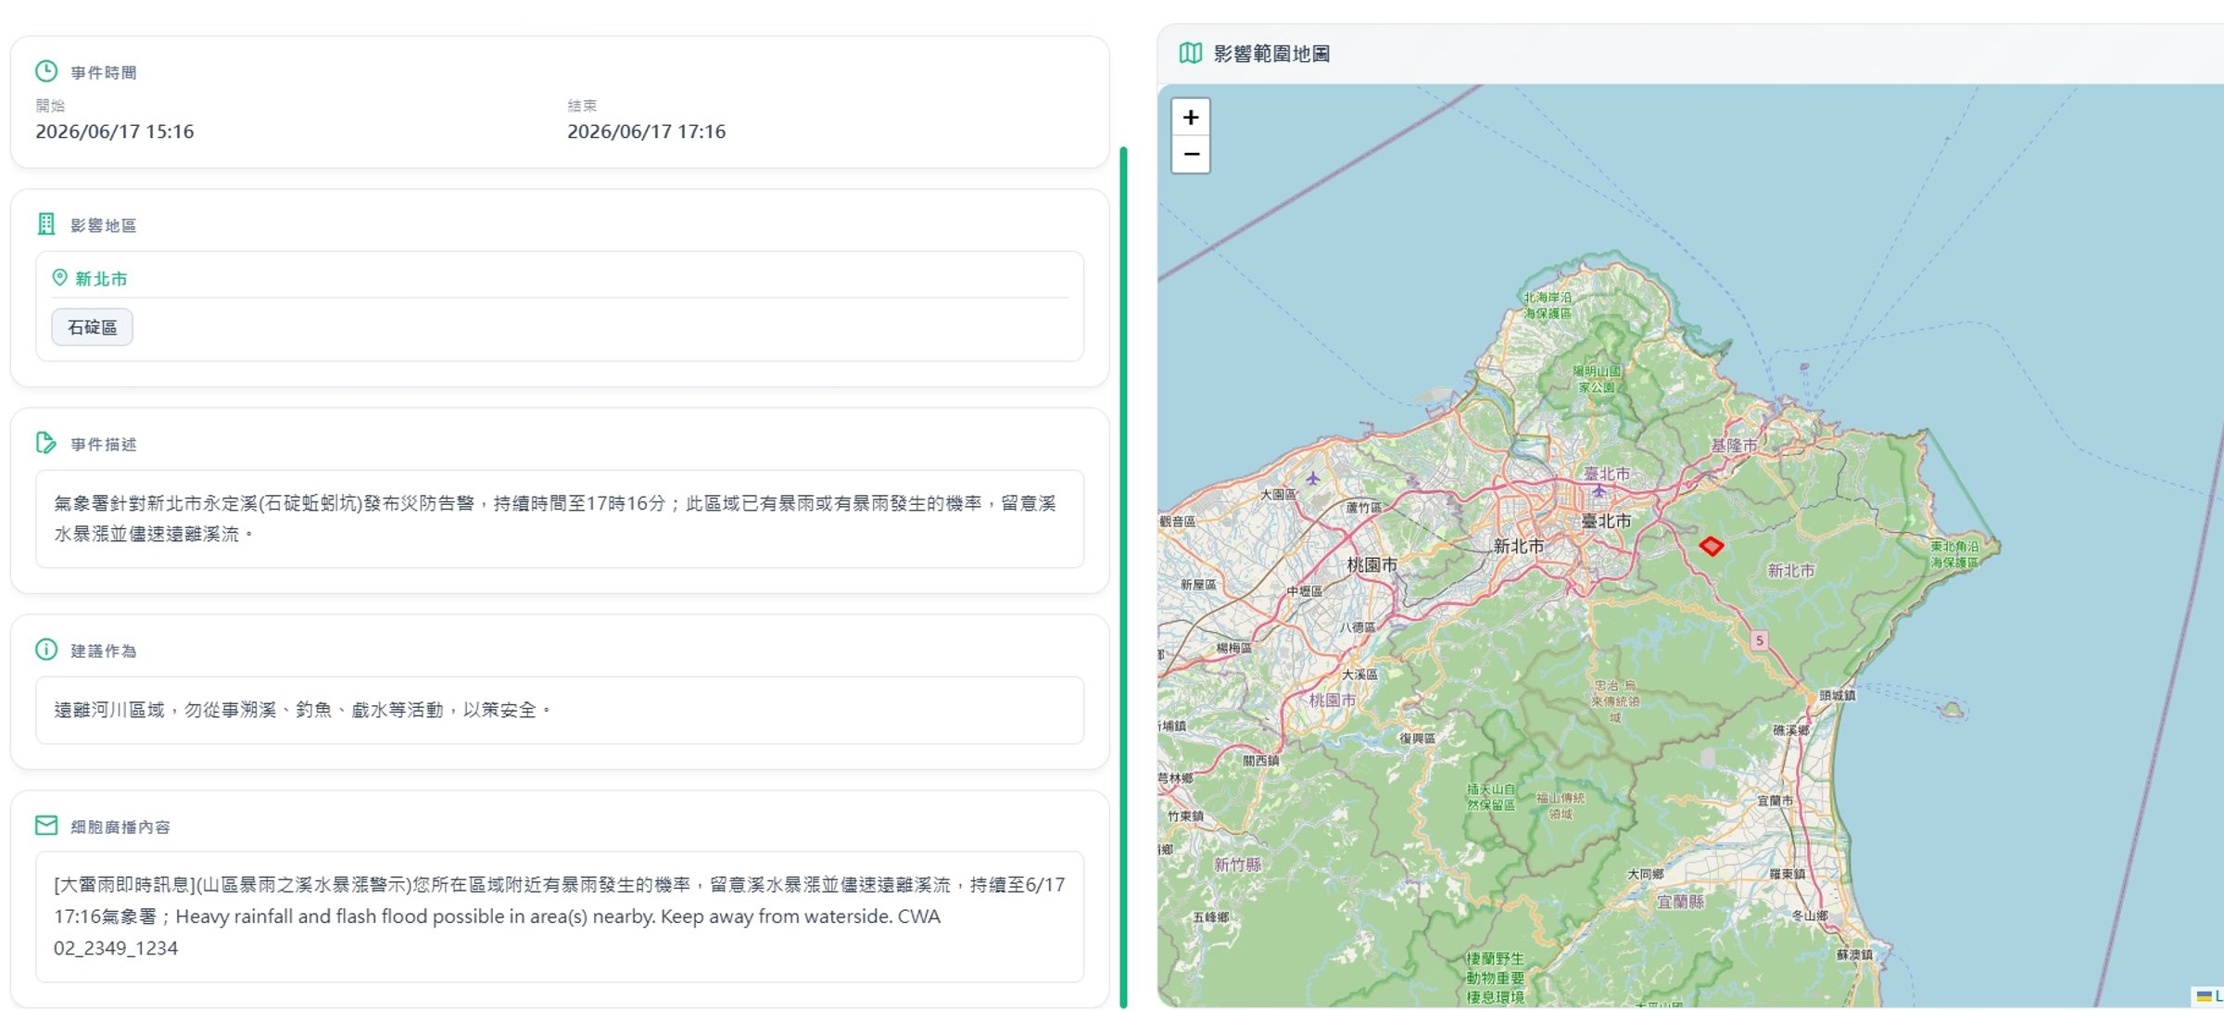Click the airport icon near 大園區
Viewport: 2224px width, 1011px height.
tap(1313, 478)
